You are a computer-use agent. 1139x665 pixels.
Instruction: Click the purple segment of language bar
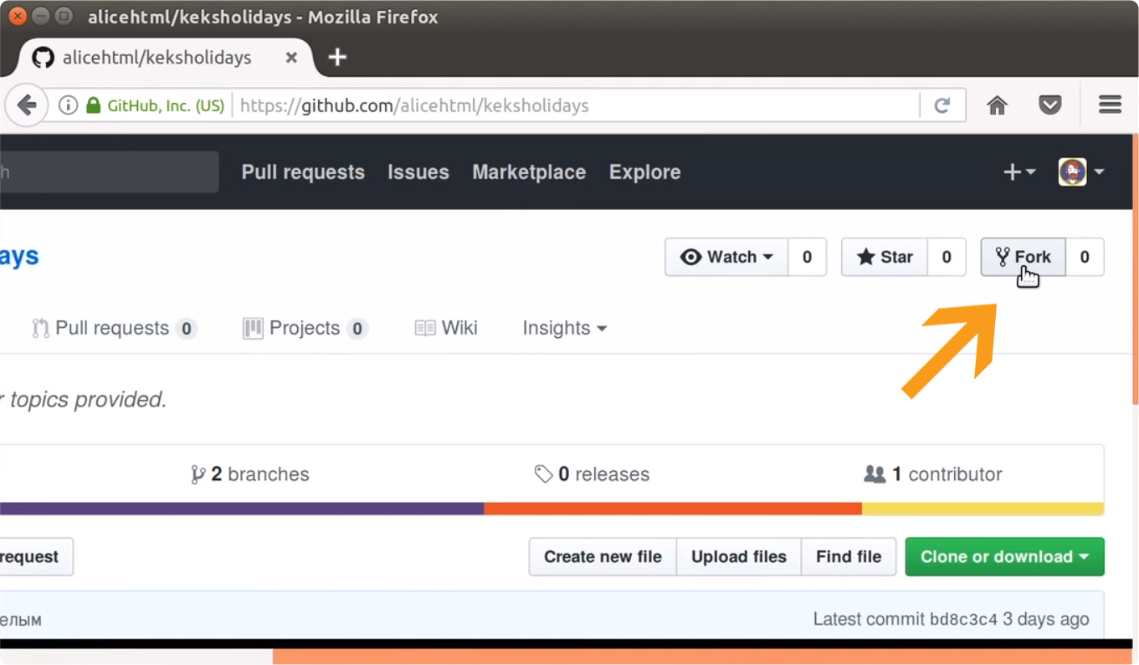pos(241,509)
